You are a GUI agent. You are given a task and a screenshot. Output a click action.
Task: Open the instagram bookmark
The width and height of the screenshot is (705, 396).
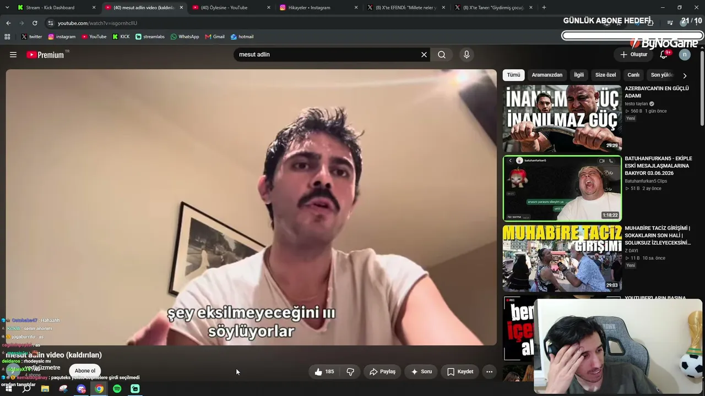click(x=62, y=37)
